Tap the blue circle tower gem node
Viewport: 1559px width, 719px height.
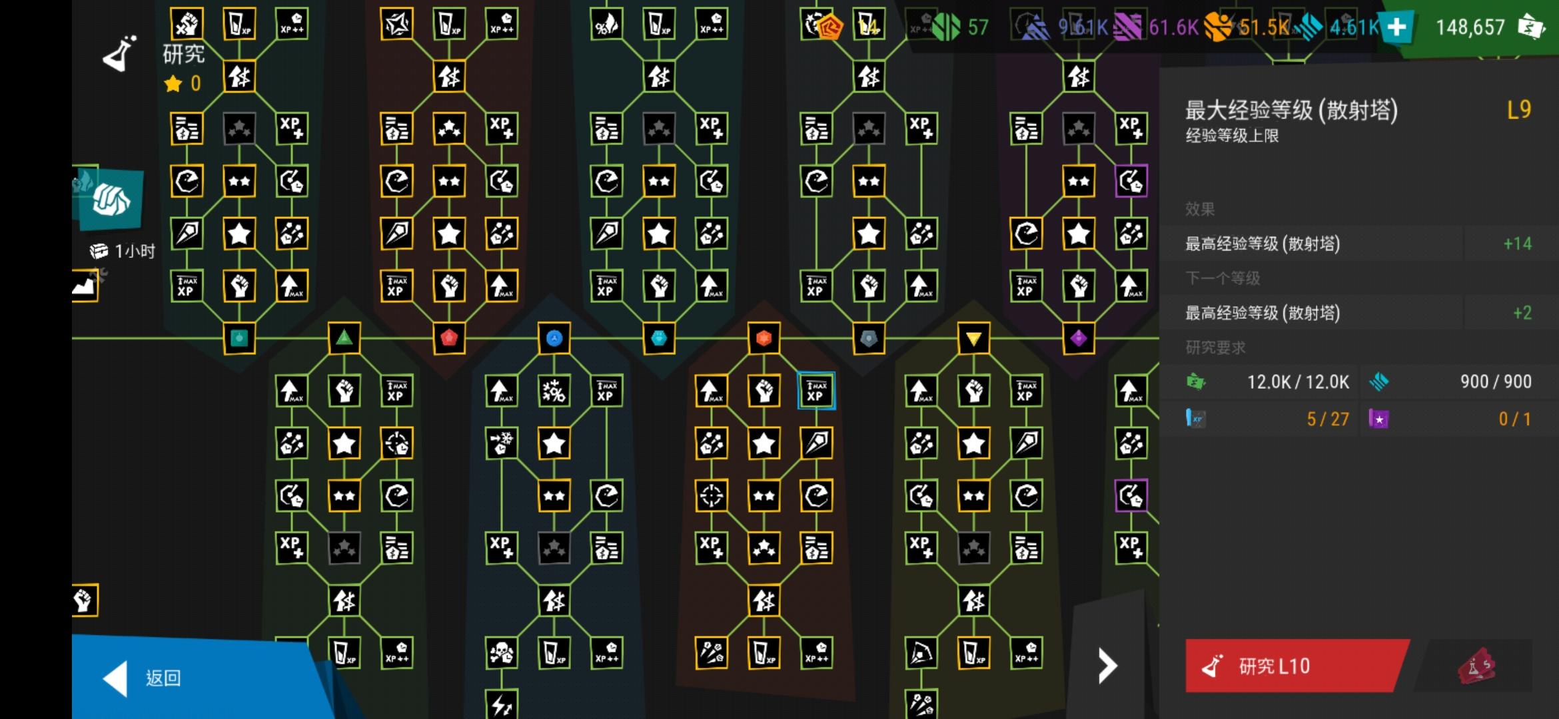coord(554,338)
